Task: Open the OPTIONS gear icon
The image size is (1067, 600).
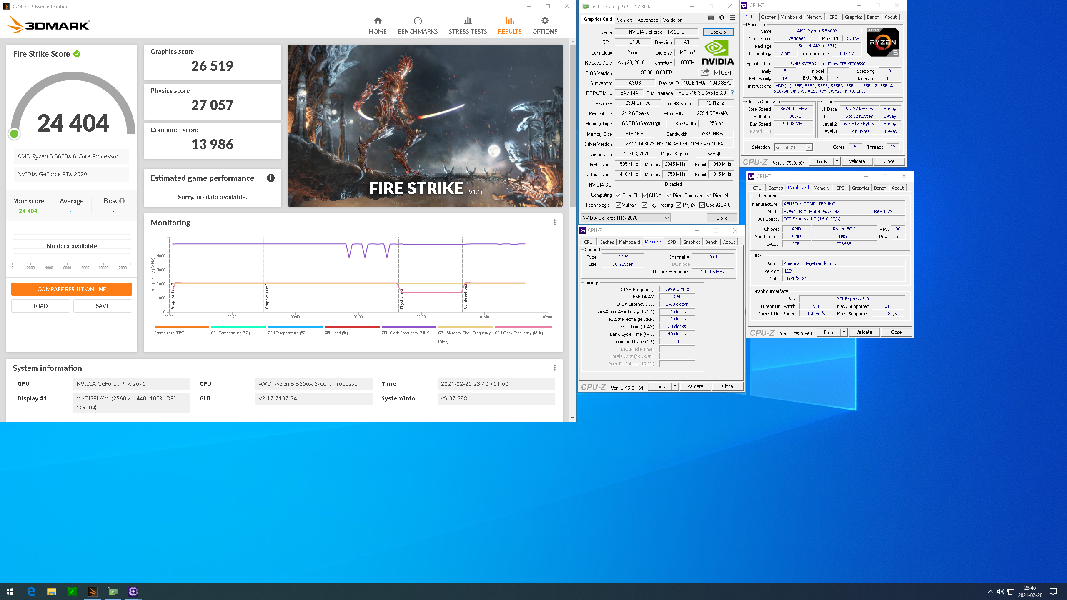Action: pyautogui.click(x=545, y=20)
